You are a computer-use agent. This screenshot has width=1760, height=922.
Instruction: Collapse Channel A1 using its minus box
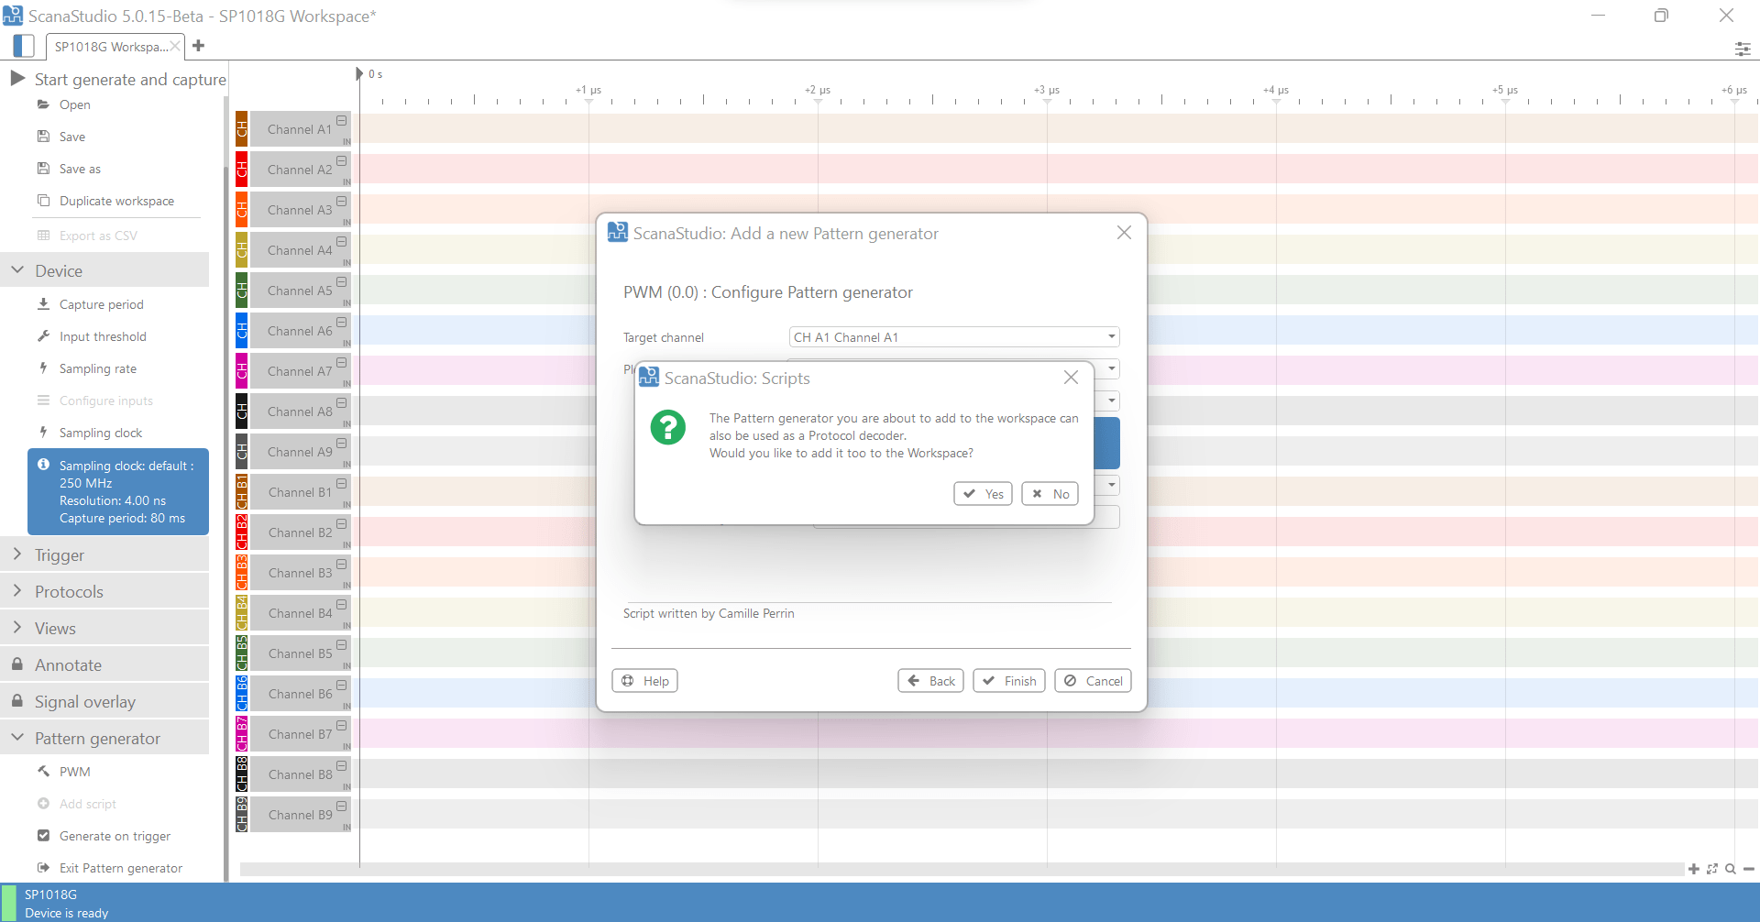[341, 121]
